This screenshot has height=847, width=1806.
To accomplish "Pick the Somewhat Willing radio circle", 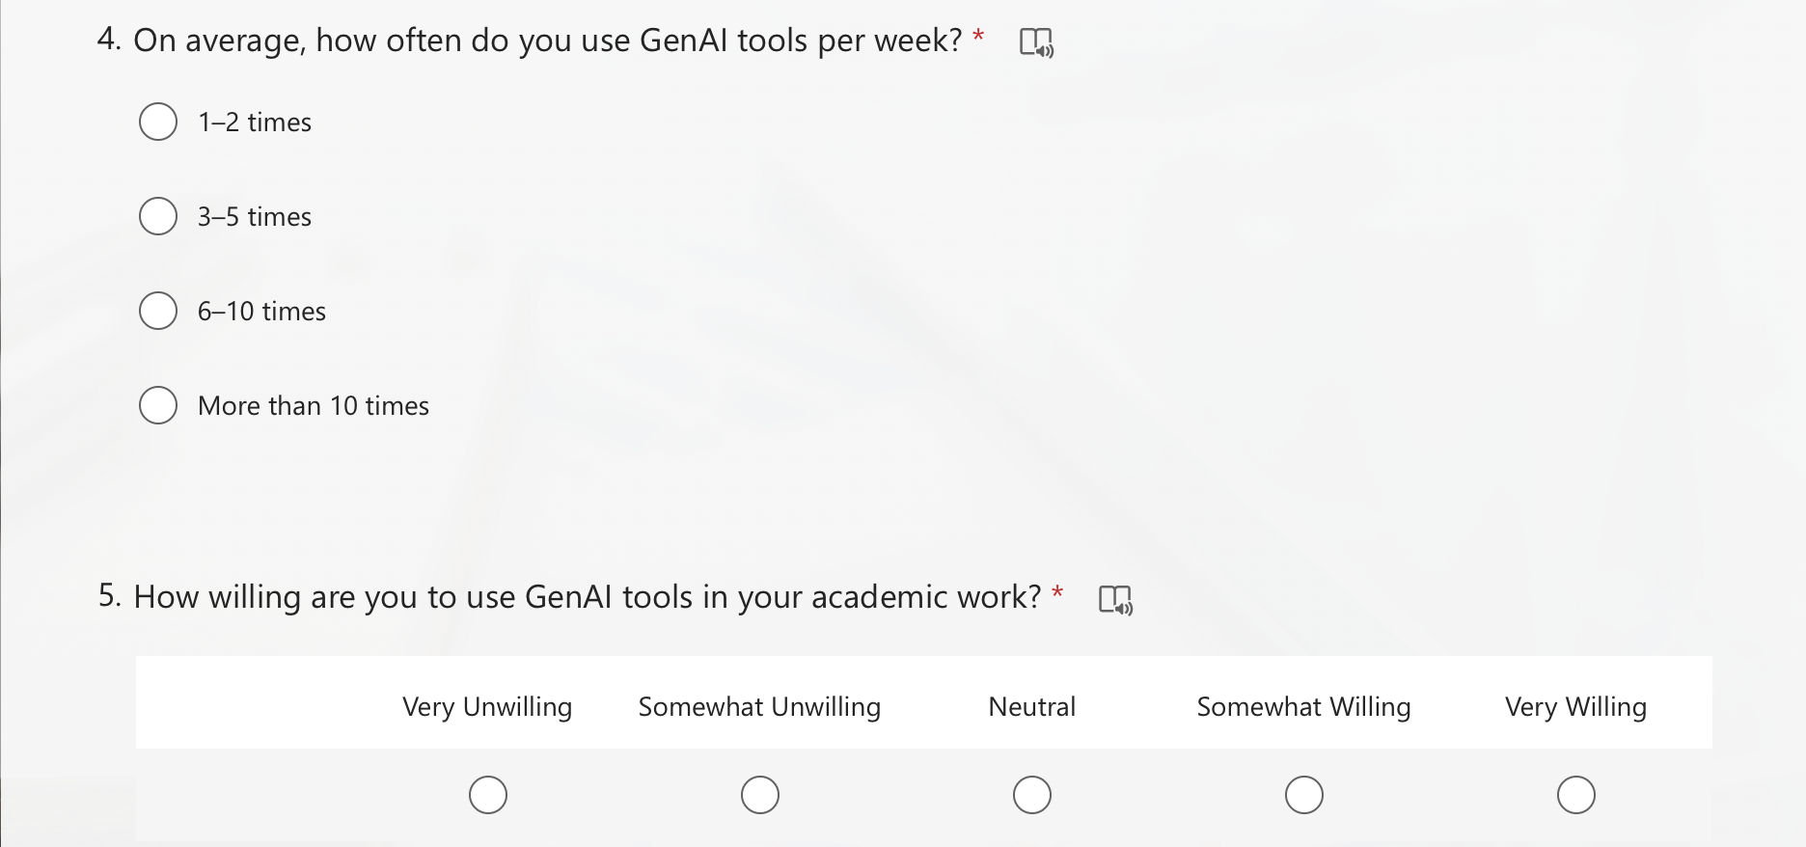I will pos(1304,795).
